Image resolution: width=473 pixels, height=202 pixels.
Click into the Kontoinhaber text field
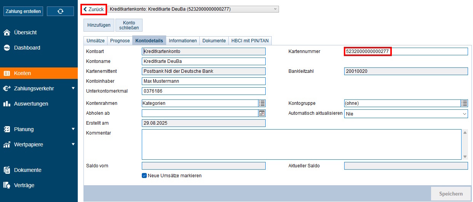(x=204, y=81)
